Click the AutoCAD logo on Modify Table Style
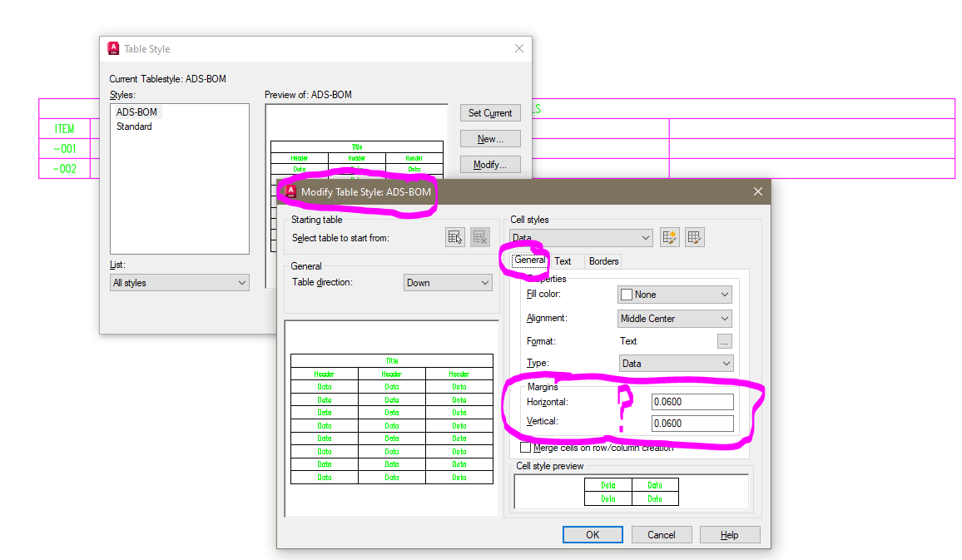 (290, 191)
